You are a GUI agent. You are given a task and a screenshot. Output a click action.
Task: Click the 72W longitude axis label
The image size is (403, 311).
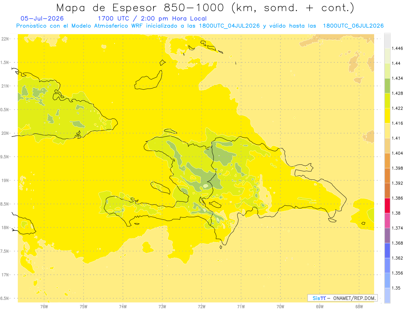(x=201, y=307)
